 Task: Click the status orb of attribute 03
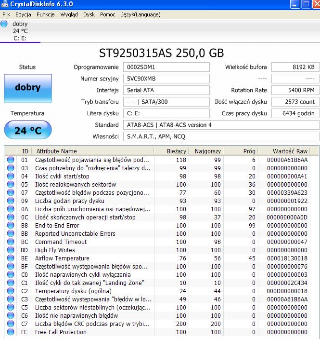(11, 168)
